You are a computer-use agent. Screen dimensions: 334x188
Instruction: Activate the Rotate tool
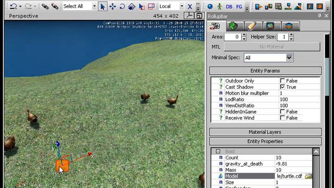coord(122,6)
